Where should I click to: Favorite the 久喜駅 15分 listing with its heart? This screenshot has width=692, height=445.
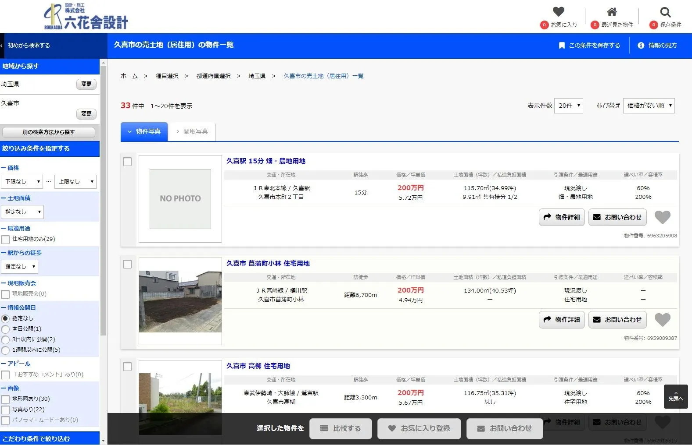(x=662, y=217)
